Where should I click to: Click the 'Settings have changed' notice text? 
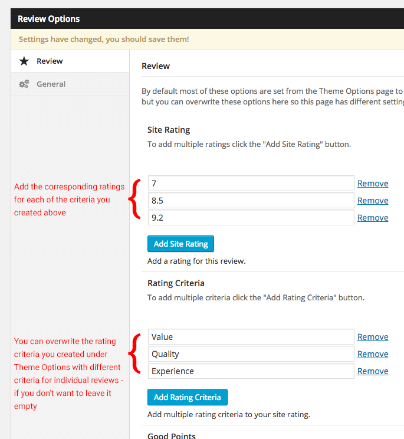click(x=104, y=39)
